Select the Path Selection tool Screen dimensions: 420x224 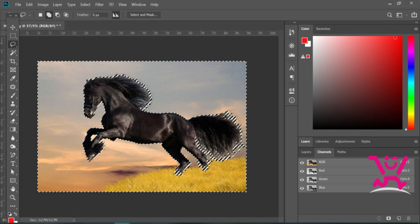[x=13, y=172]
